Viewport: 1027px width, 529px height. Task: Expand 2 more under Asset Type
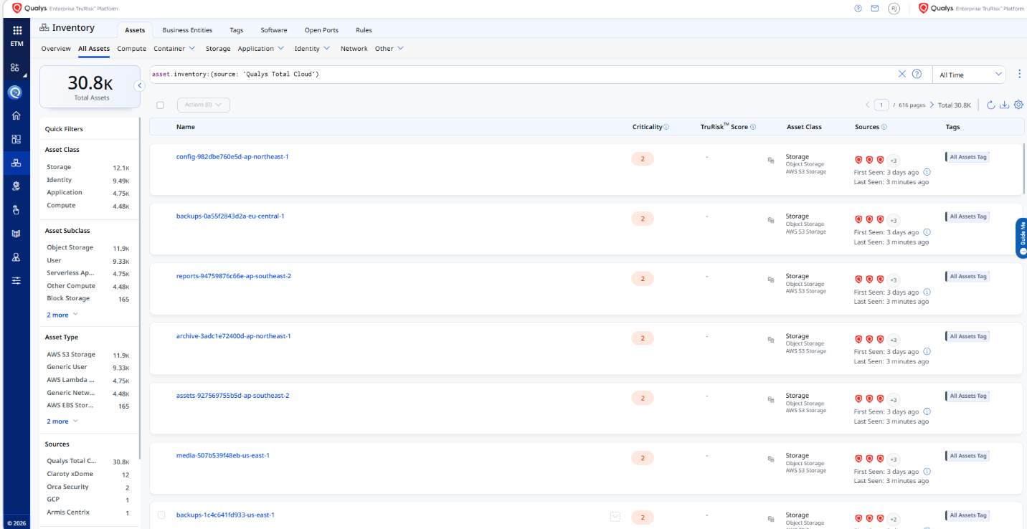[62, 421]
